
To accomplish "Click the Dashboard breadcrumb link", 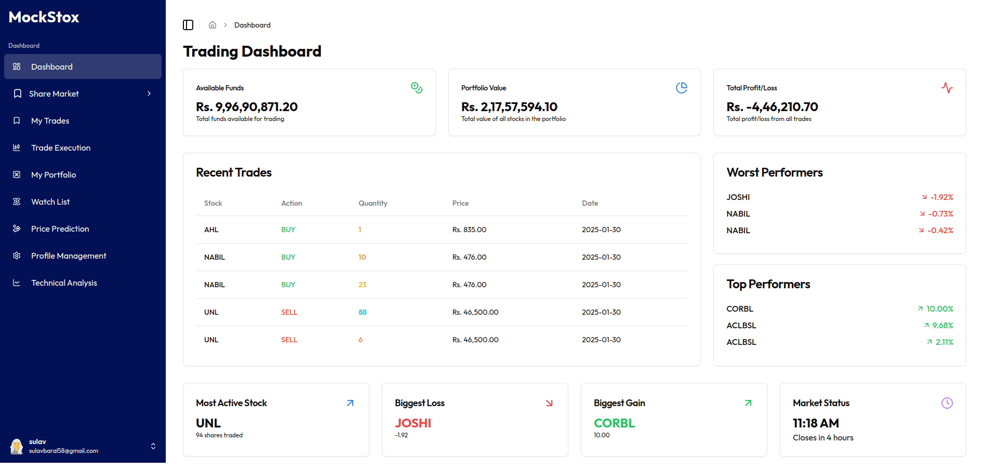I will tap(252, 25).
